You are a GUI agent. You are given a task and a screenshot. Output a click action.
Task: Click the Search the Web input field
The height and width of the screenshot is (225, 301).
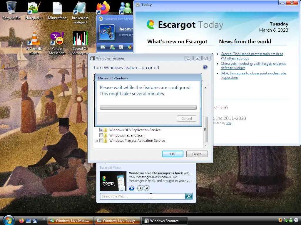coord(143,196)
